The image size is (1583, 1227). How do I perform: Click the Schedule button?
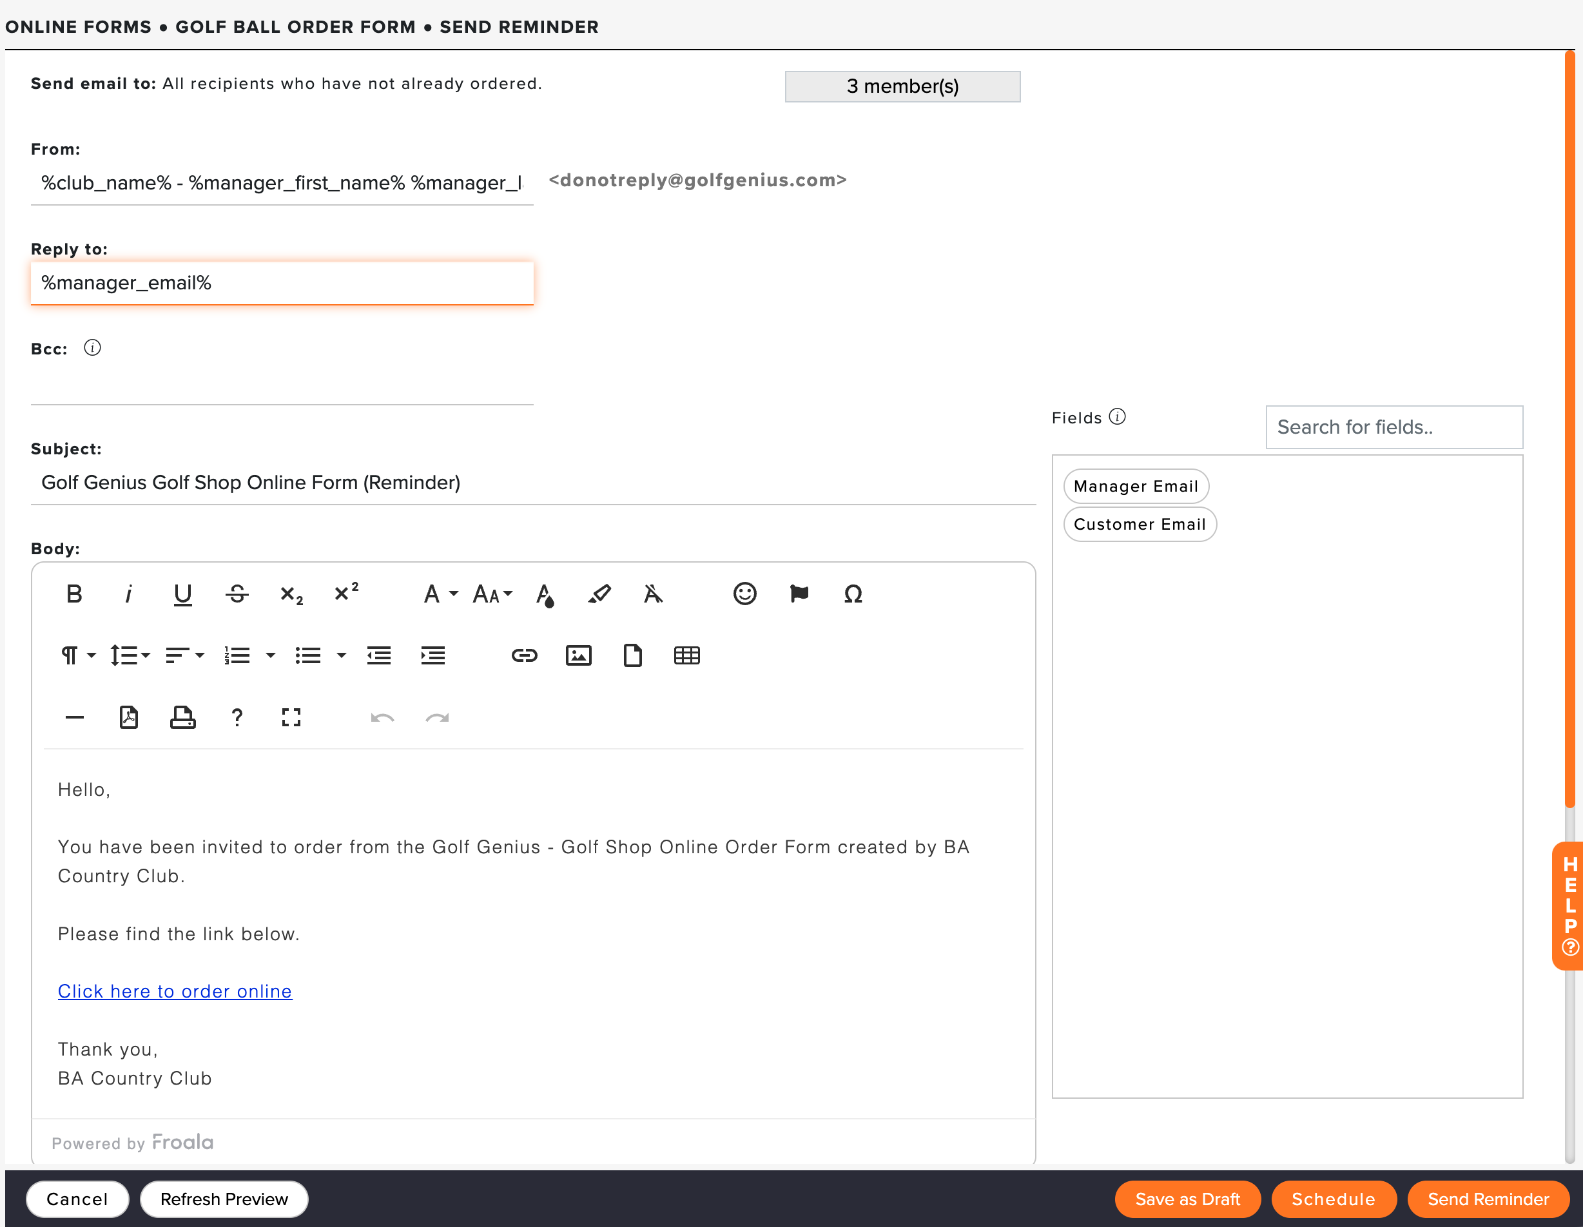(x=1334, y=1199)
